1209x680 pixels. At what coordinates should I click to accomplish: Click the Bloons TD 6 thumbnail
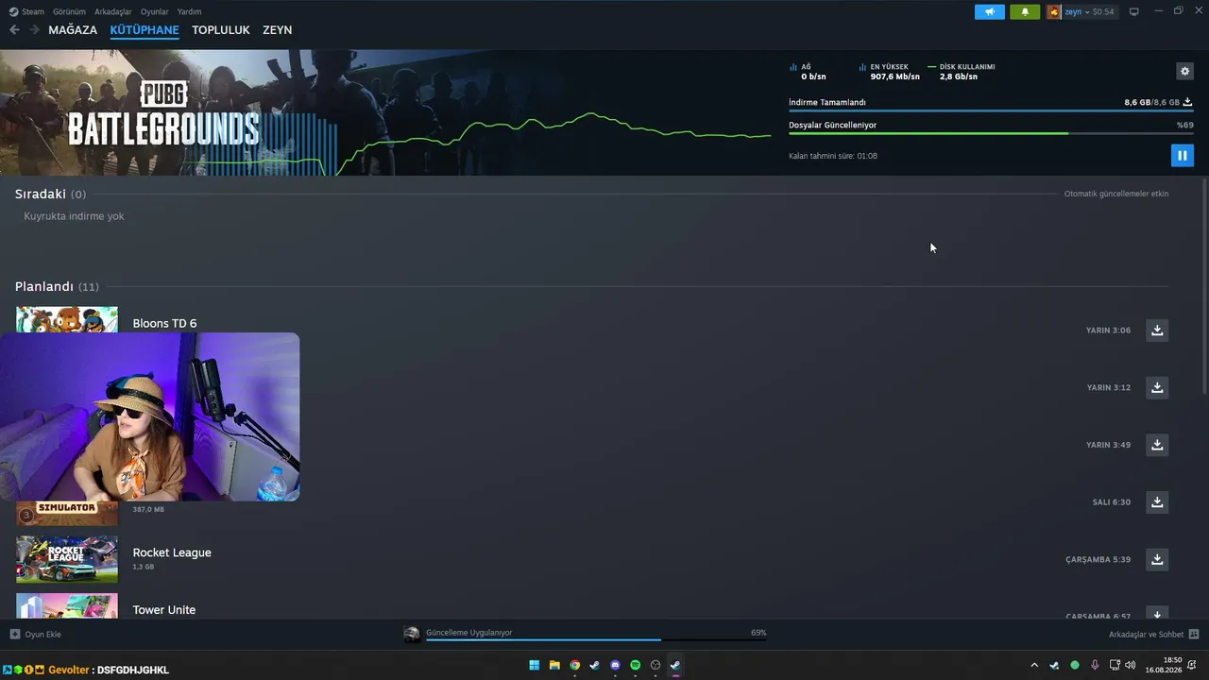coord(67,319)
